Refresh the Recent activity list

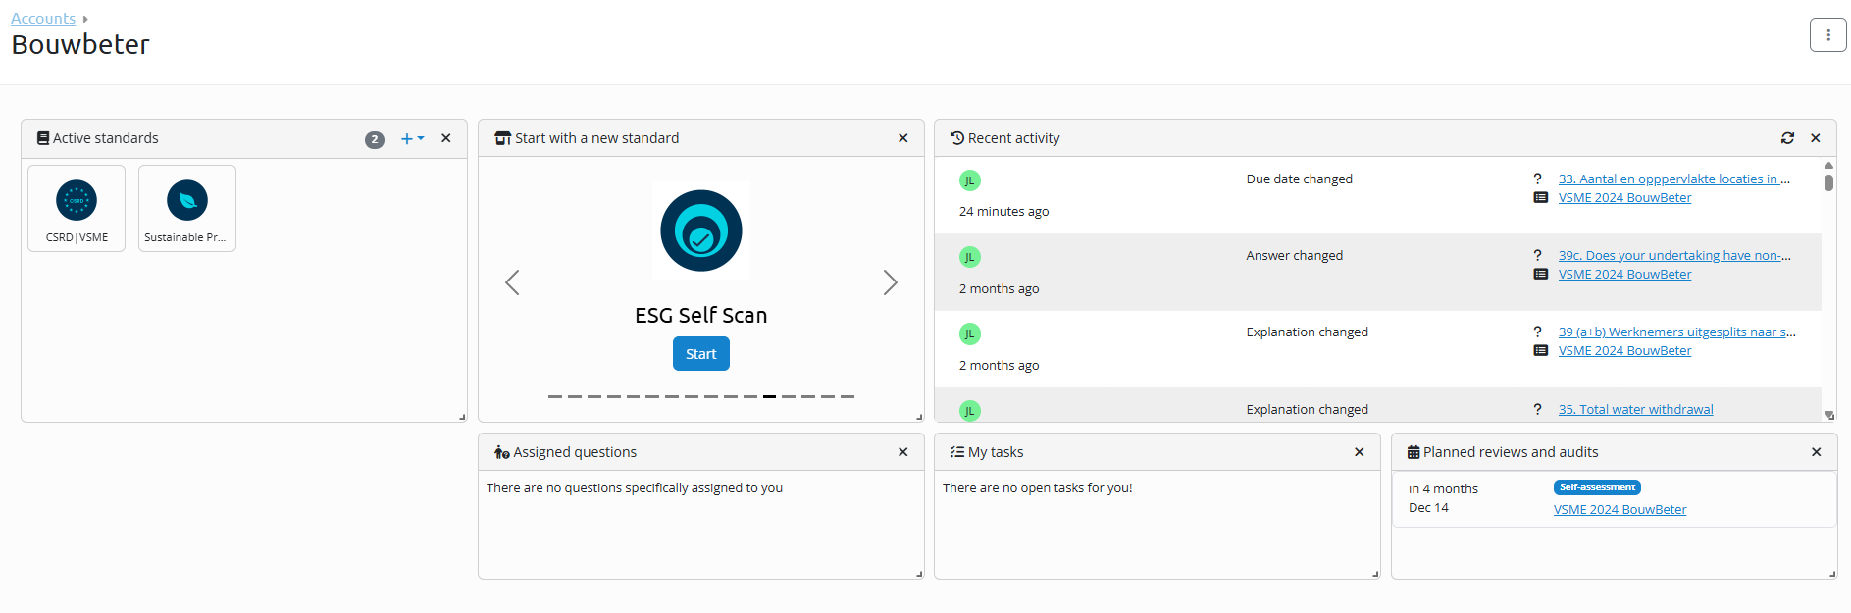1787,138
